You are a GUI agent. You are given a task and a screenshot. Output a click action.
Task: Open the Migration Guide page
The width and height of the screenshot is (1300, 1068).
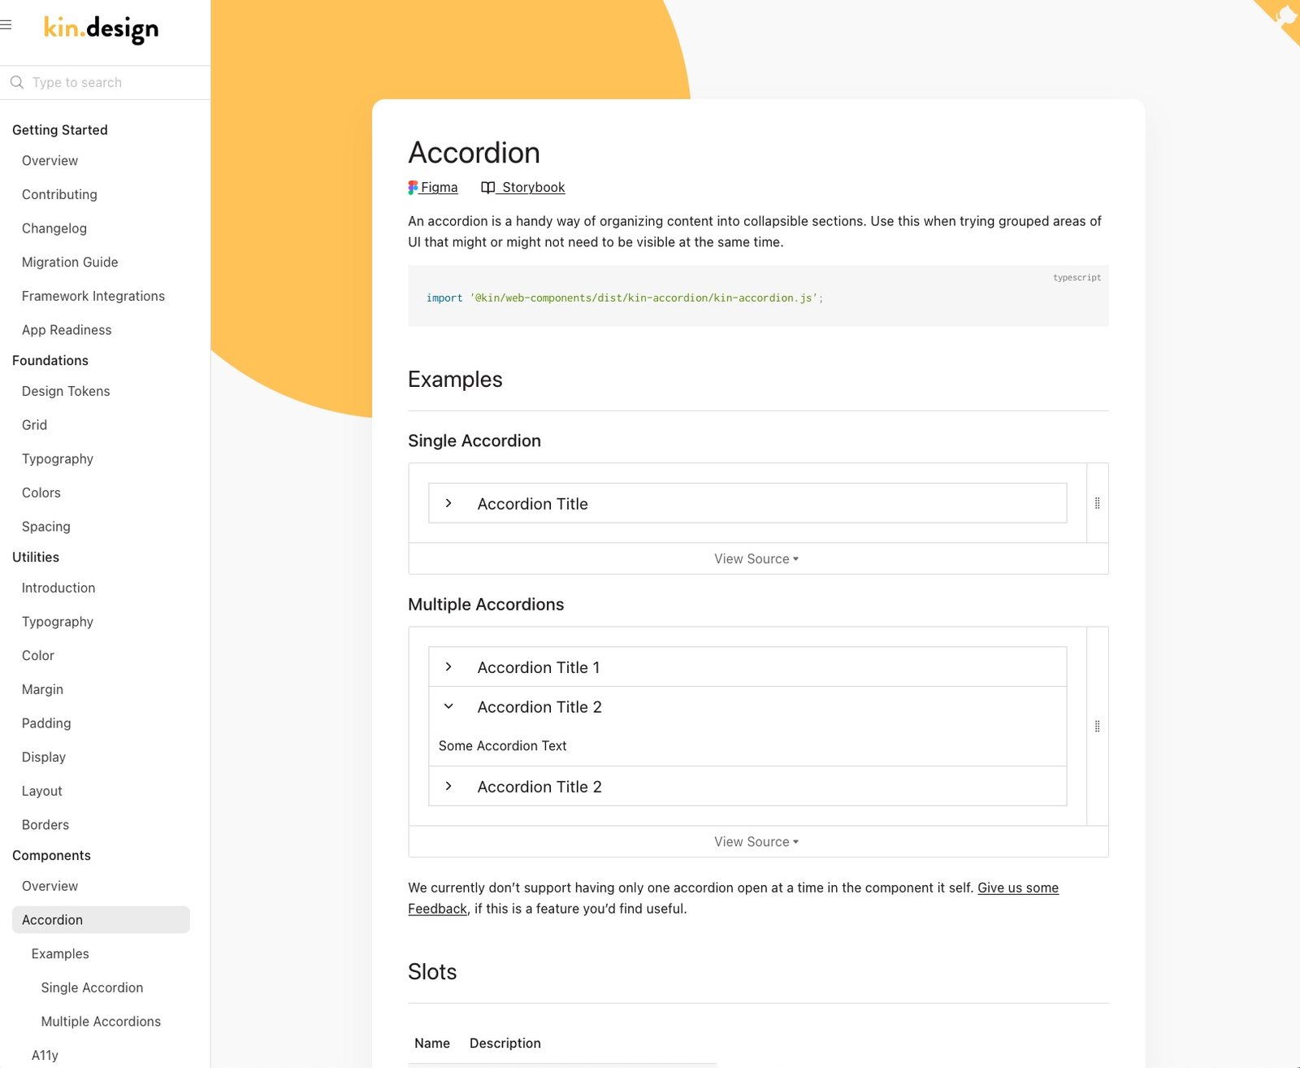[x=70, y=263]
